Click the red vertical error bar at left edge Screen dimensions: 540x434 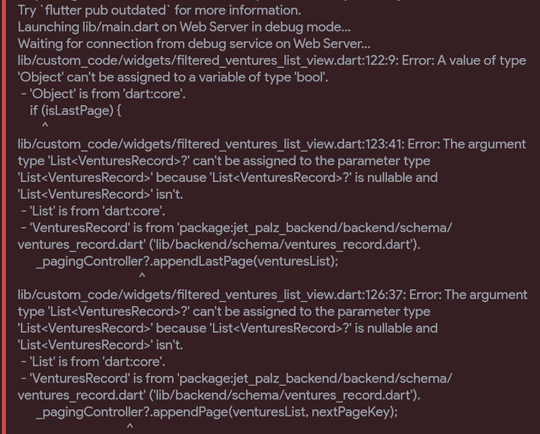[3, 217]
